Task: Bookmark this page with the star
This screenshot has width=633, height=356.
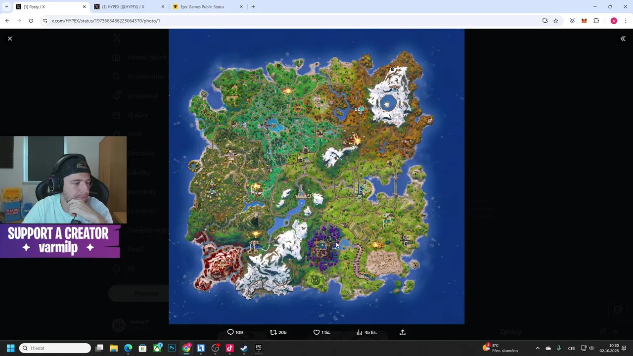Action: [556, 21]
